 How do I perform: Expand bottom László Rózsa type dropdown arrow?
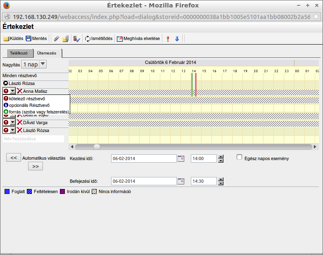coord(12,130)
